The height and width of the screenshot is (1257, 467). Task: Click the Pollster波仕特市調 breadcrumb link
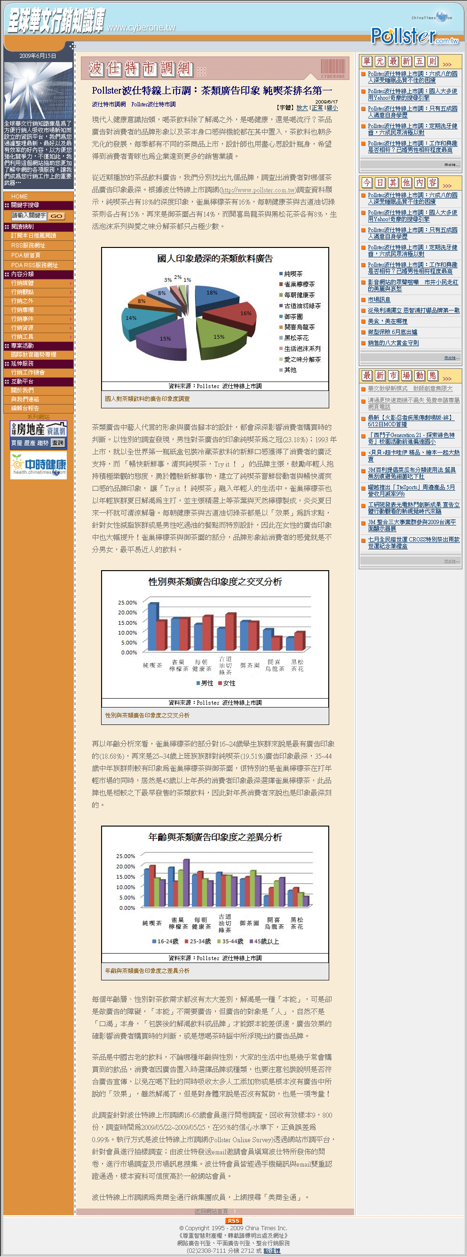[153, 104]
